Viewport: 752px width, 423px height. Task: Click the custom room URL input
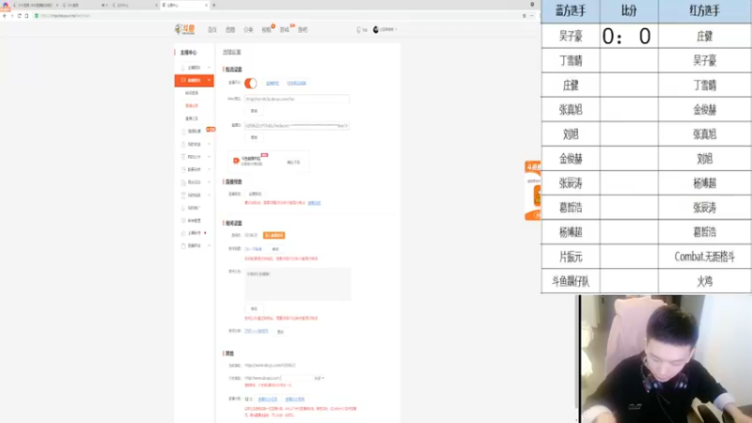click(x=297, y=378)
